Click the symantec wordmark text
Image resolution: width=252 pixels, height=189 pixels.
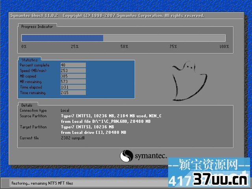[x=151, y=156]
